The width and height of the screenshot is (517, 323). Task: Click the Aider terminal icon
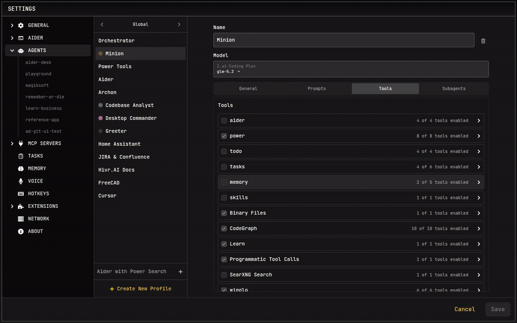(21, 38)
